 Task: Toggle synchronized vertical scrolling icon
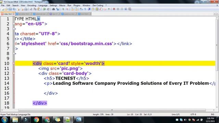click(72, 9)
